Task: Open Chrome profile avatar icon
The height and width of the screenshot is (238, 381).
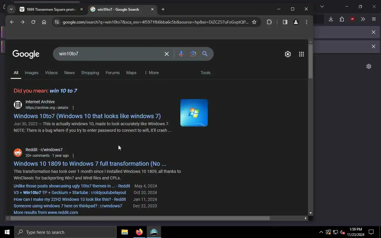Action: pyautogui.click(x=296, y=22)
